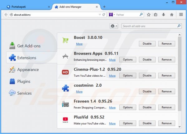Click the site identity globe icon
Screen dimensions: 187x134
[11, 15]
